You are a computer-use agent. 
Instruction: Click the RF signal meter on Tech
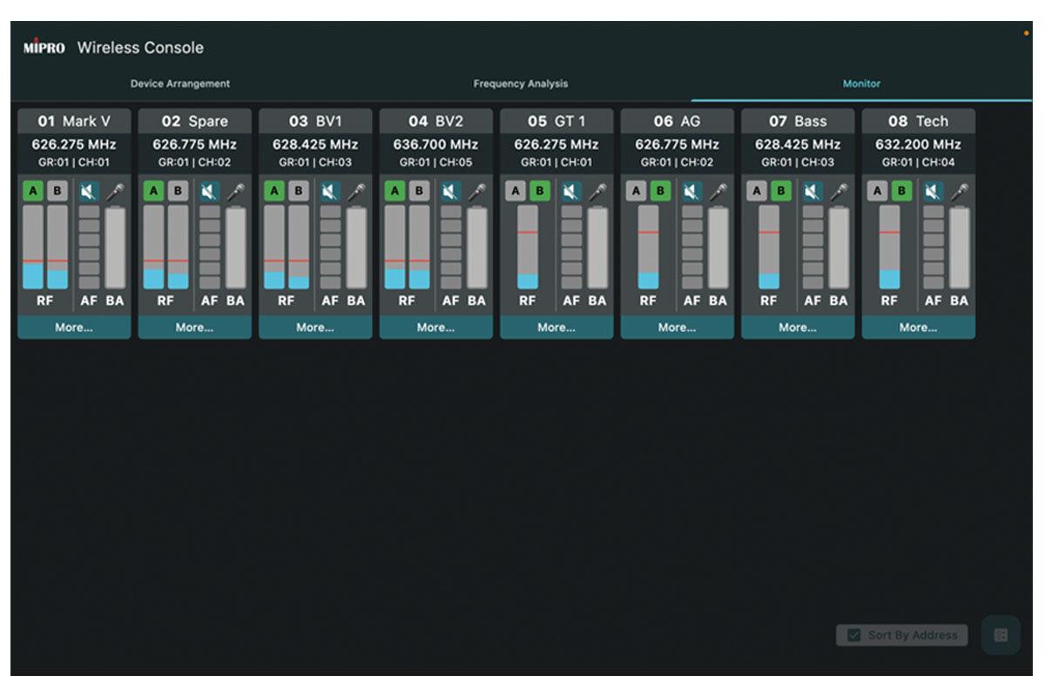[889, 248]
